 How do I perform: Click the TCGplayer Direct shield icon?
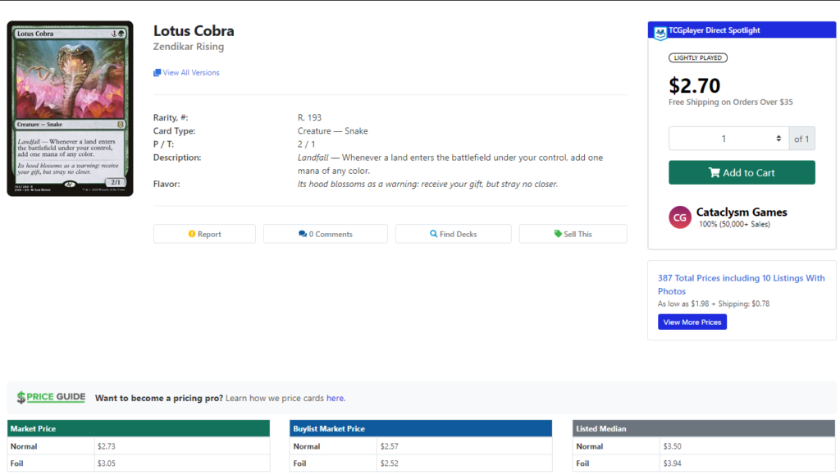pyautogui.click(x=660, y=33)
